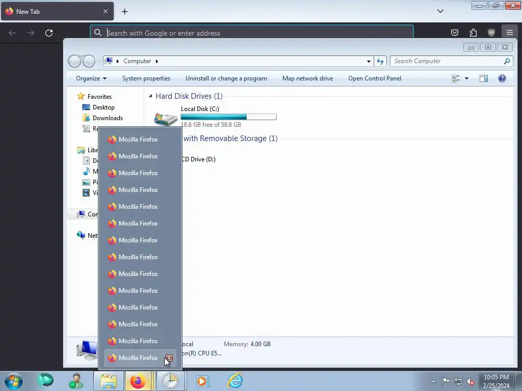The width and height of the screenshot is (522, 391).
Task: Expand the arrow after Computer breadcrumb
Action: tap(157, 61)
